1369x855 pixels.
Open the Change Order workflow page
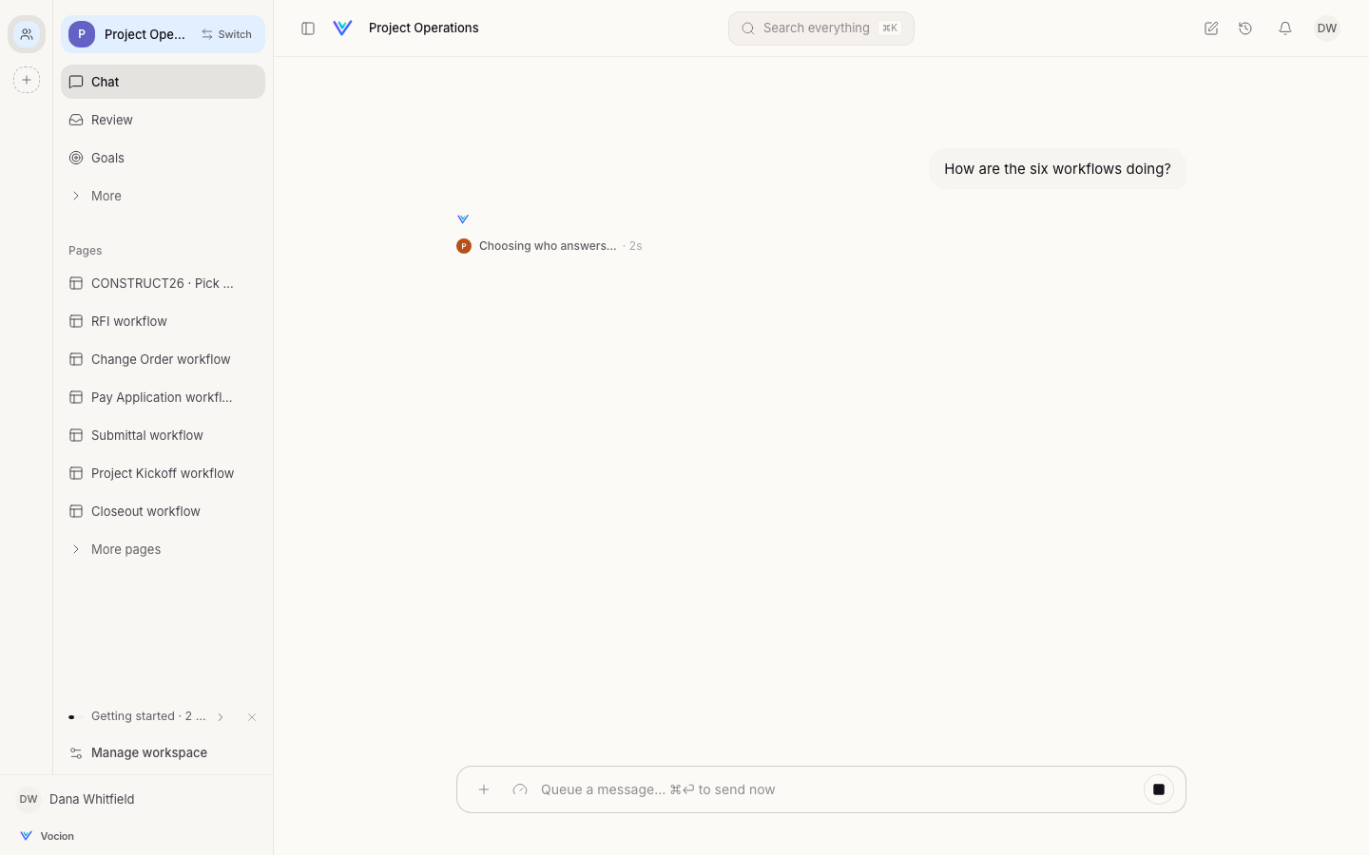click(x=163, y=359)
